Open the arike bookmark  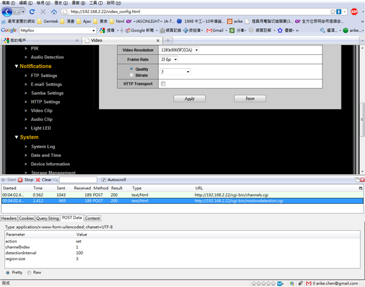click(x=235, y=22)
